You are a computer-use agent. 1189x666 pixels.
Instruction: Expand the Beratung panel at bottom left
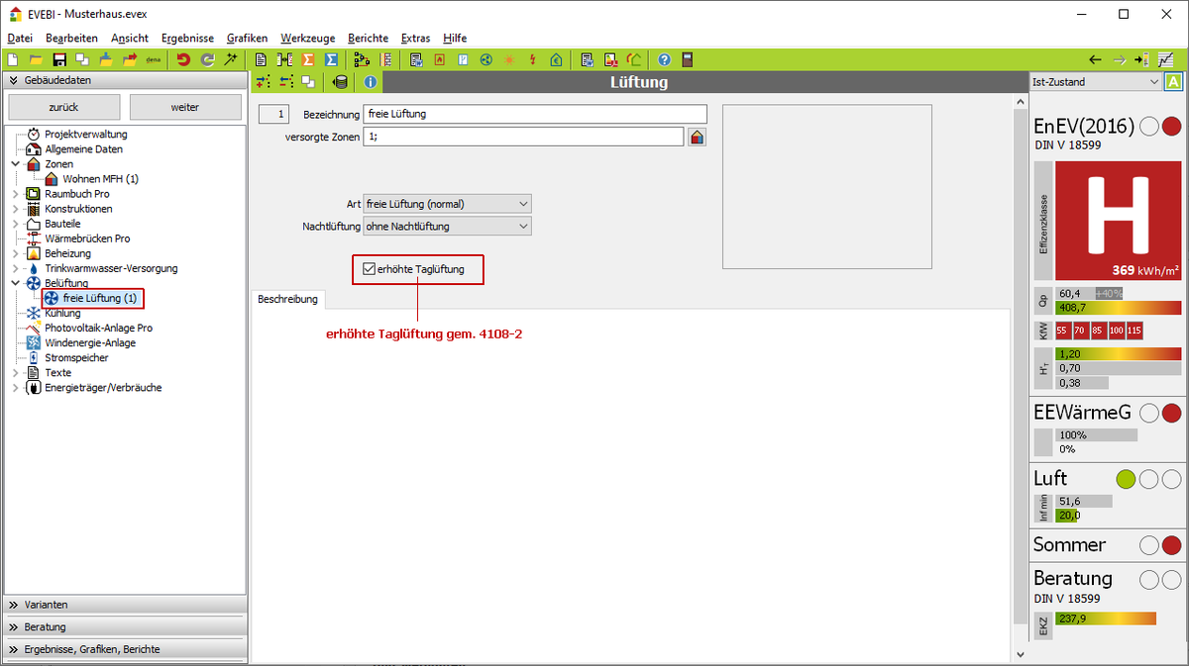tap(124, 627)
